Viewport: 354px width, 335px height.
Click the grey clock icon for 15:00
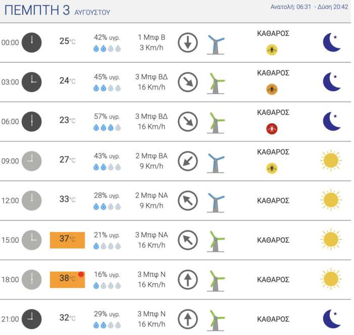tap(31, 240)
